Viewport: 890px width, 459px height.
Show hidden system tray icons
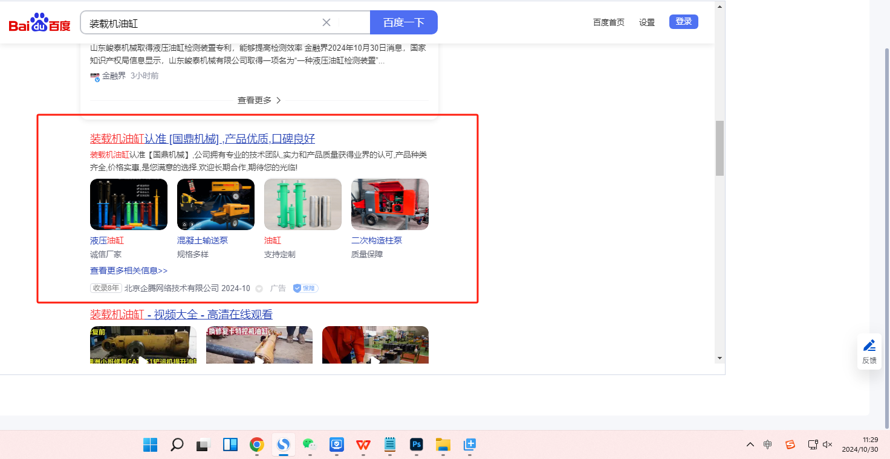tap(750, 445)
